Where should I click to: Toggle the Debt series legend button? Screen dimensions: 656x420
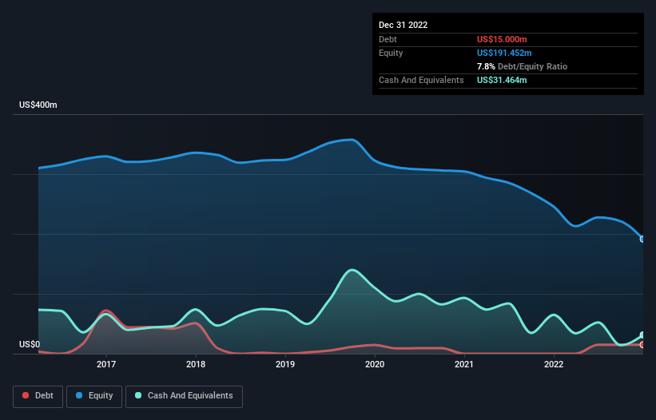38,396
